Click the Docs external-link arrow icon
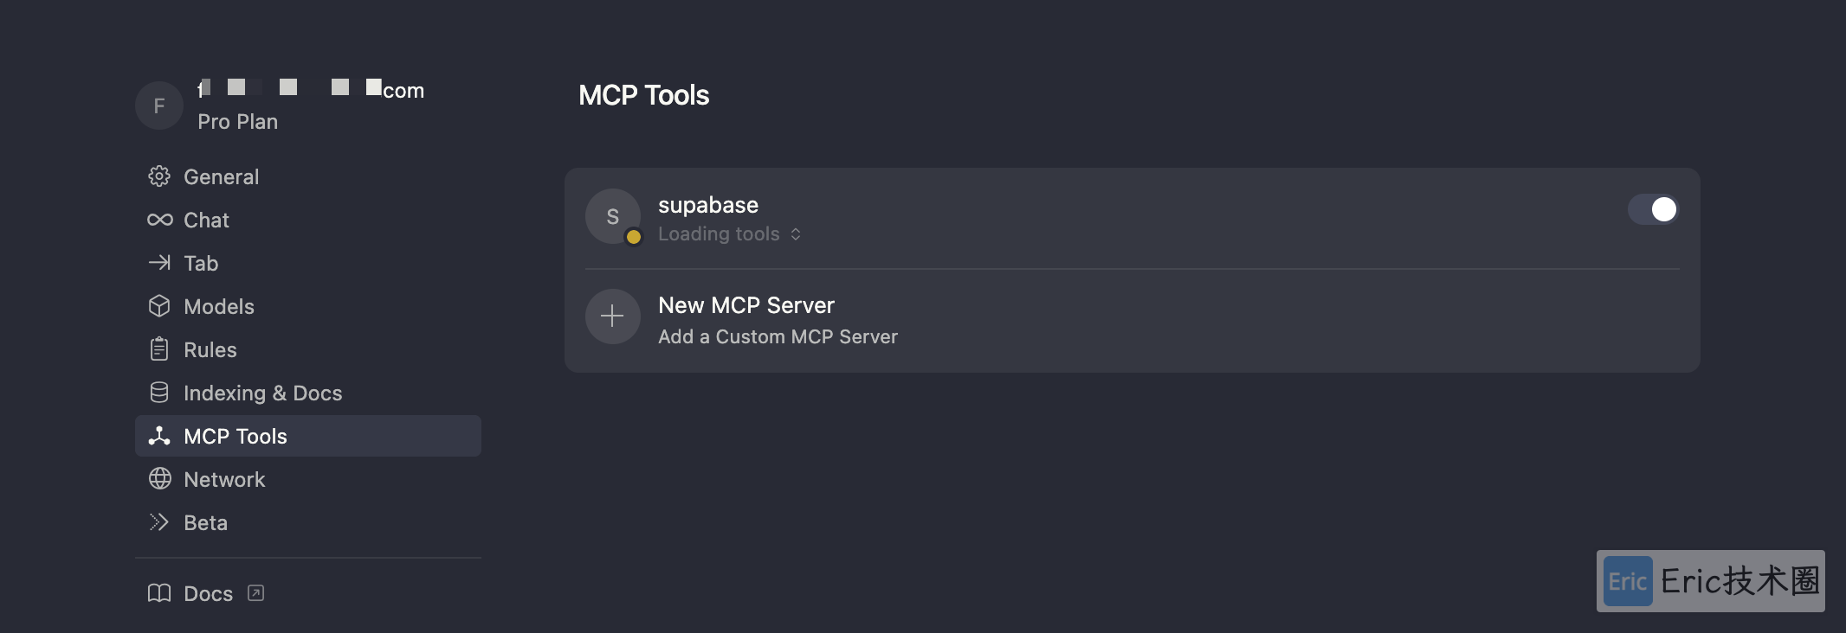The height and width of the screenshot is (633, 1846). (255, 593)
